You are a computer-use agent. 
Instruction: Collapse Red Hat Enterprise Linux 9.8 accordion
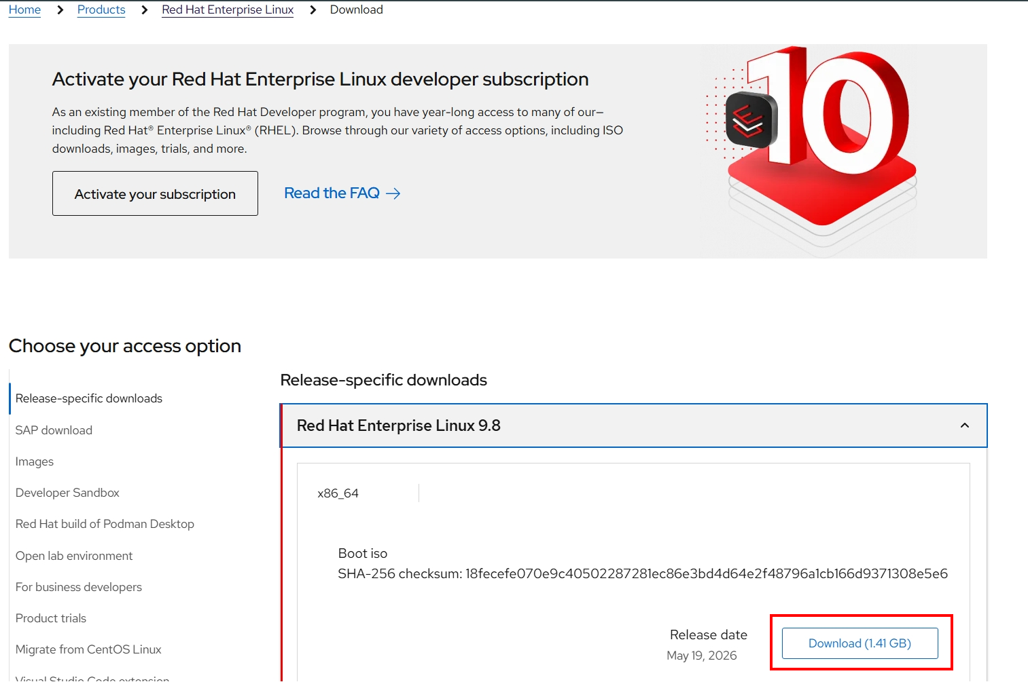click(x=633, y=425)
